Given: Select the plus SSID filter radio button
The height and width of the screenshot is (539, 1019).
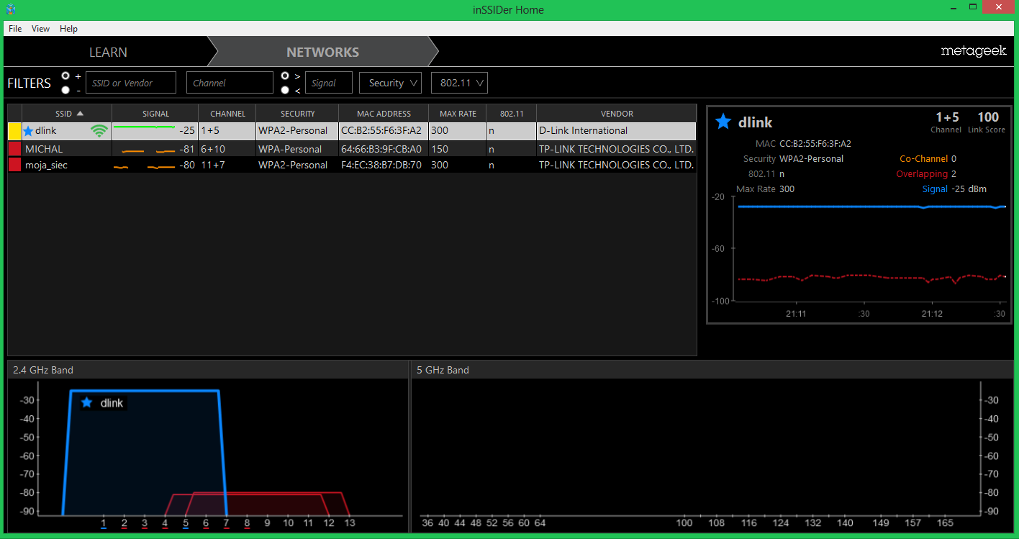Looking at the screenshot, I should pos(65,76).
